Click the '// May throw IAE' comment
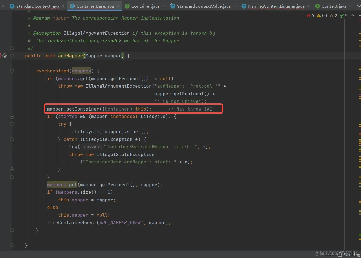361x258 pixels. 190,109
